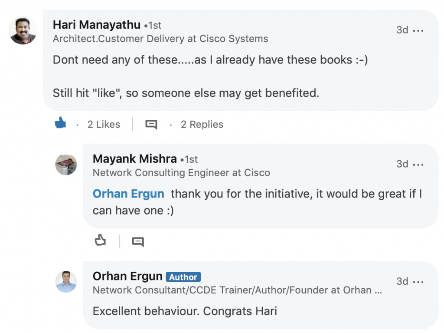
Task: Click the blue thumbs-up icon under Hari's comment
Action: pos(60,123)
